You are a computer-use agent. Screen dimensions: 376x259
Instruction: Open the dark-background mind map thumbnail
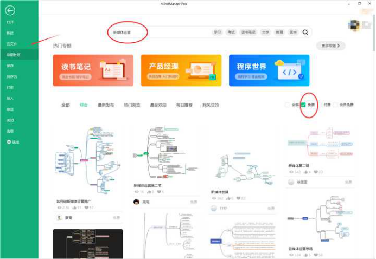88,244
